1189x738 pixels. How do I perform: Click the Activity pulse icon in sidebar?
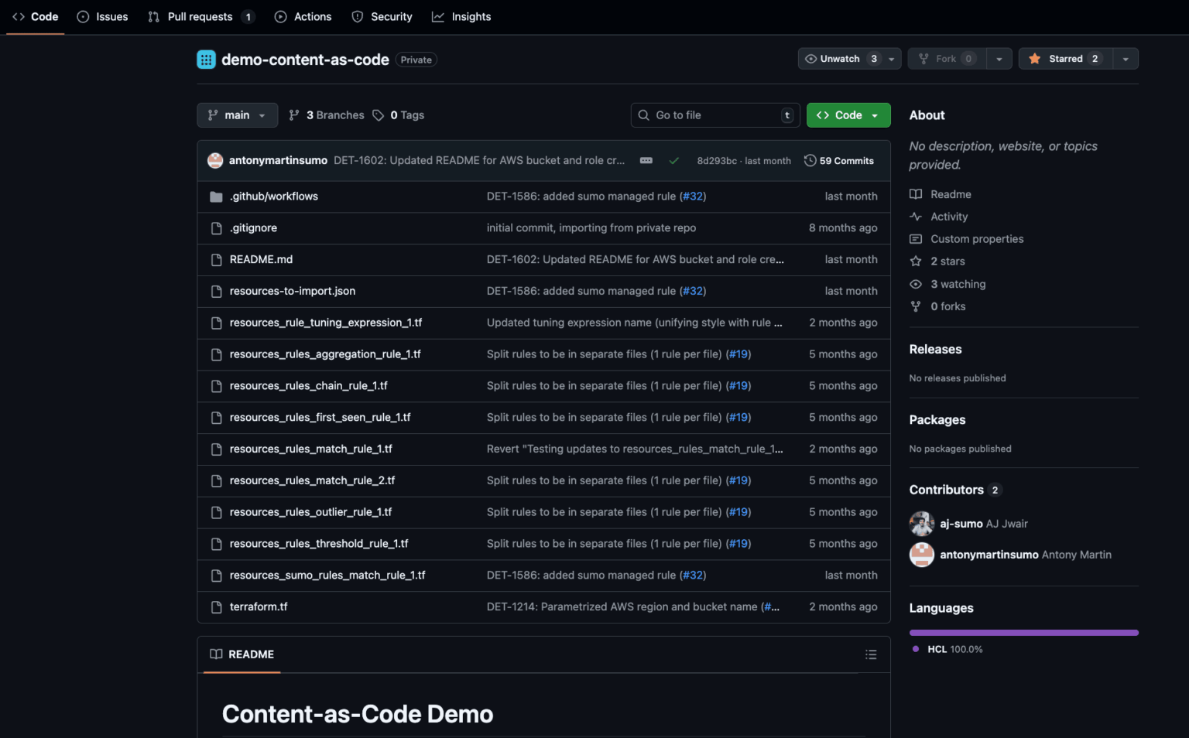coord(916,217)
